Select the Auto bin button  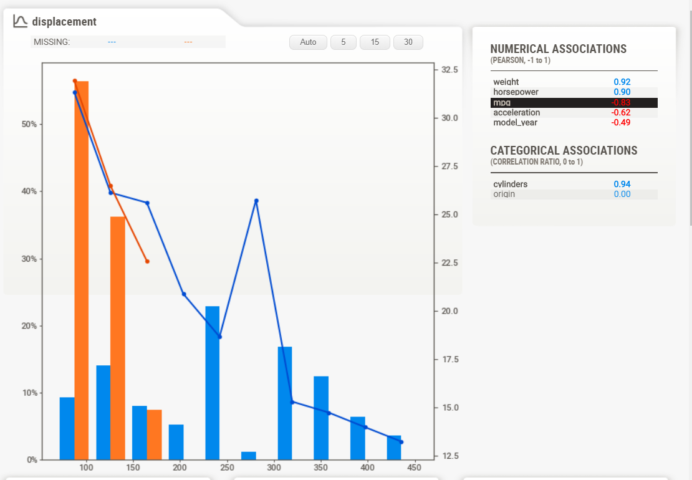tap(308, 42)
